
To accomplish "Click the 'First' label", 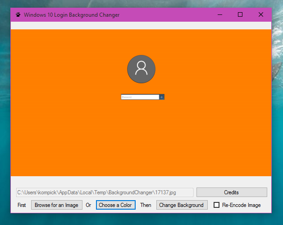I will click(22, 205).
